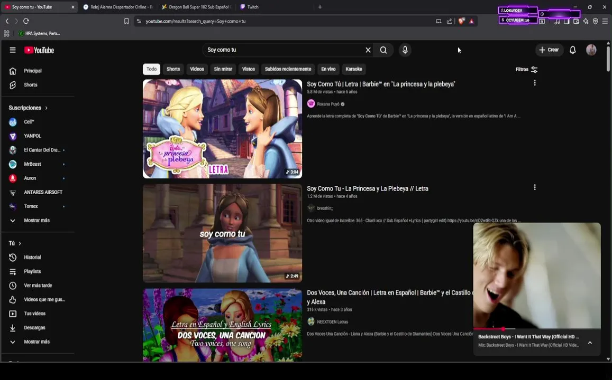612x380 pixels.
Task: Open a new browser tab
Action: point(320,7)
